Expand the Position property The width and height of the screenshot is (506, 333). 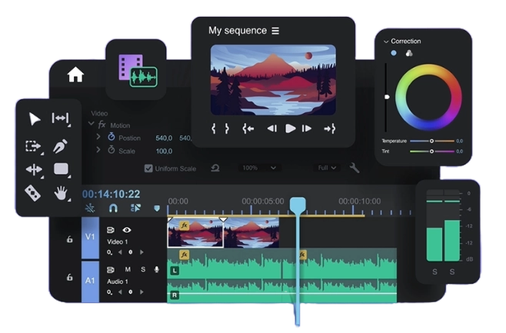(x=98, y=137)
